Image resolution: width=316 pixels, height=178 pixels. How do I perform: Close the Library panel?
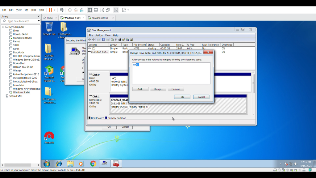tap(39, 16)
